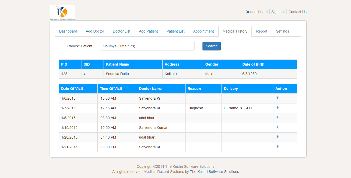Switch to the Doctor List tab
This screenshot has width=351, height=178.
click(121, 31)
